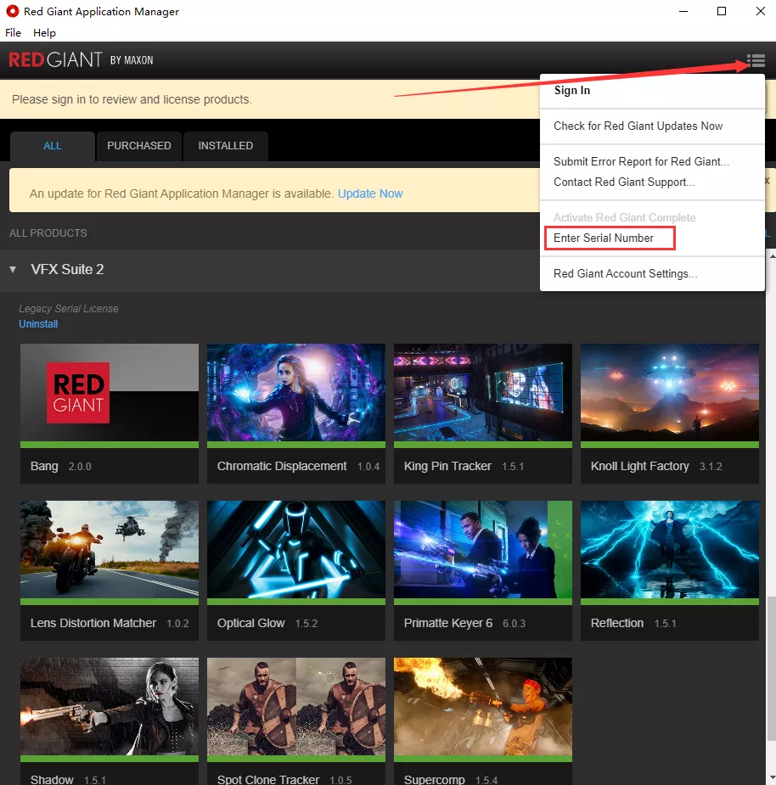The image size is (776, 785).
Task: Open Red Giant Account Settings
Action: pyautogui.click(x=625, y=273)
